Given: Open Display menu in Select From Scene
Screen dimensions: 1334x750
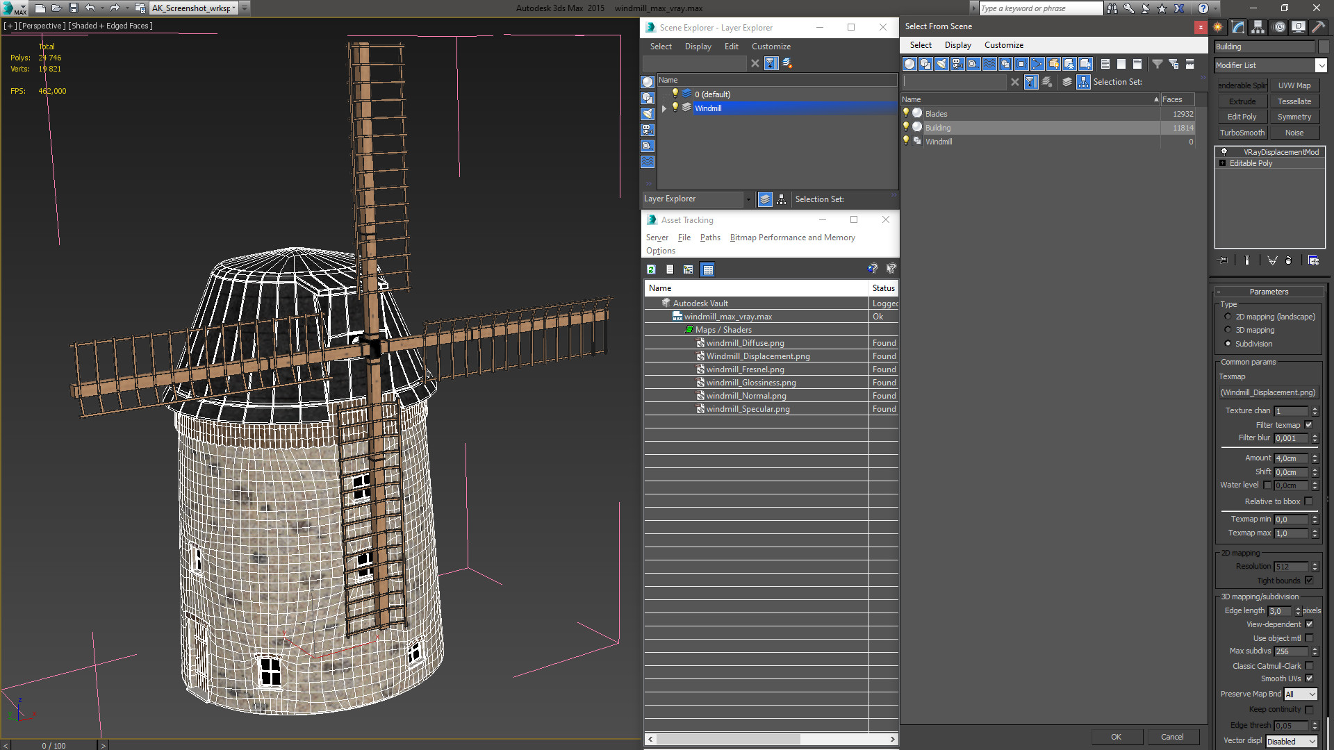Looking at the screenshot, I should (957, 45).
